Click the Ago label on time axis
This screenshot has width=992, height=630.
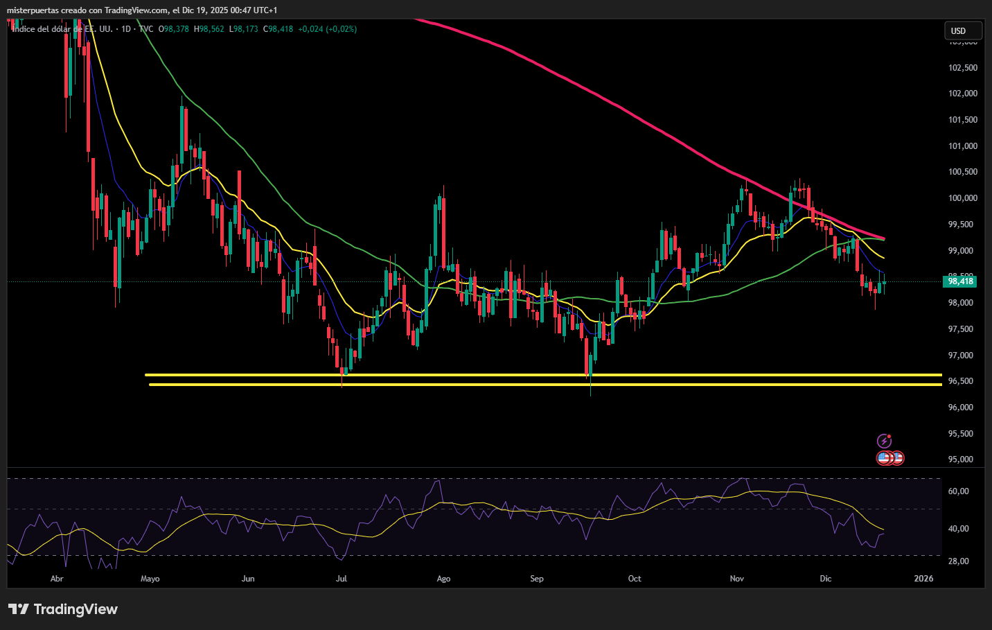(444, 579)
